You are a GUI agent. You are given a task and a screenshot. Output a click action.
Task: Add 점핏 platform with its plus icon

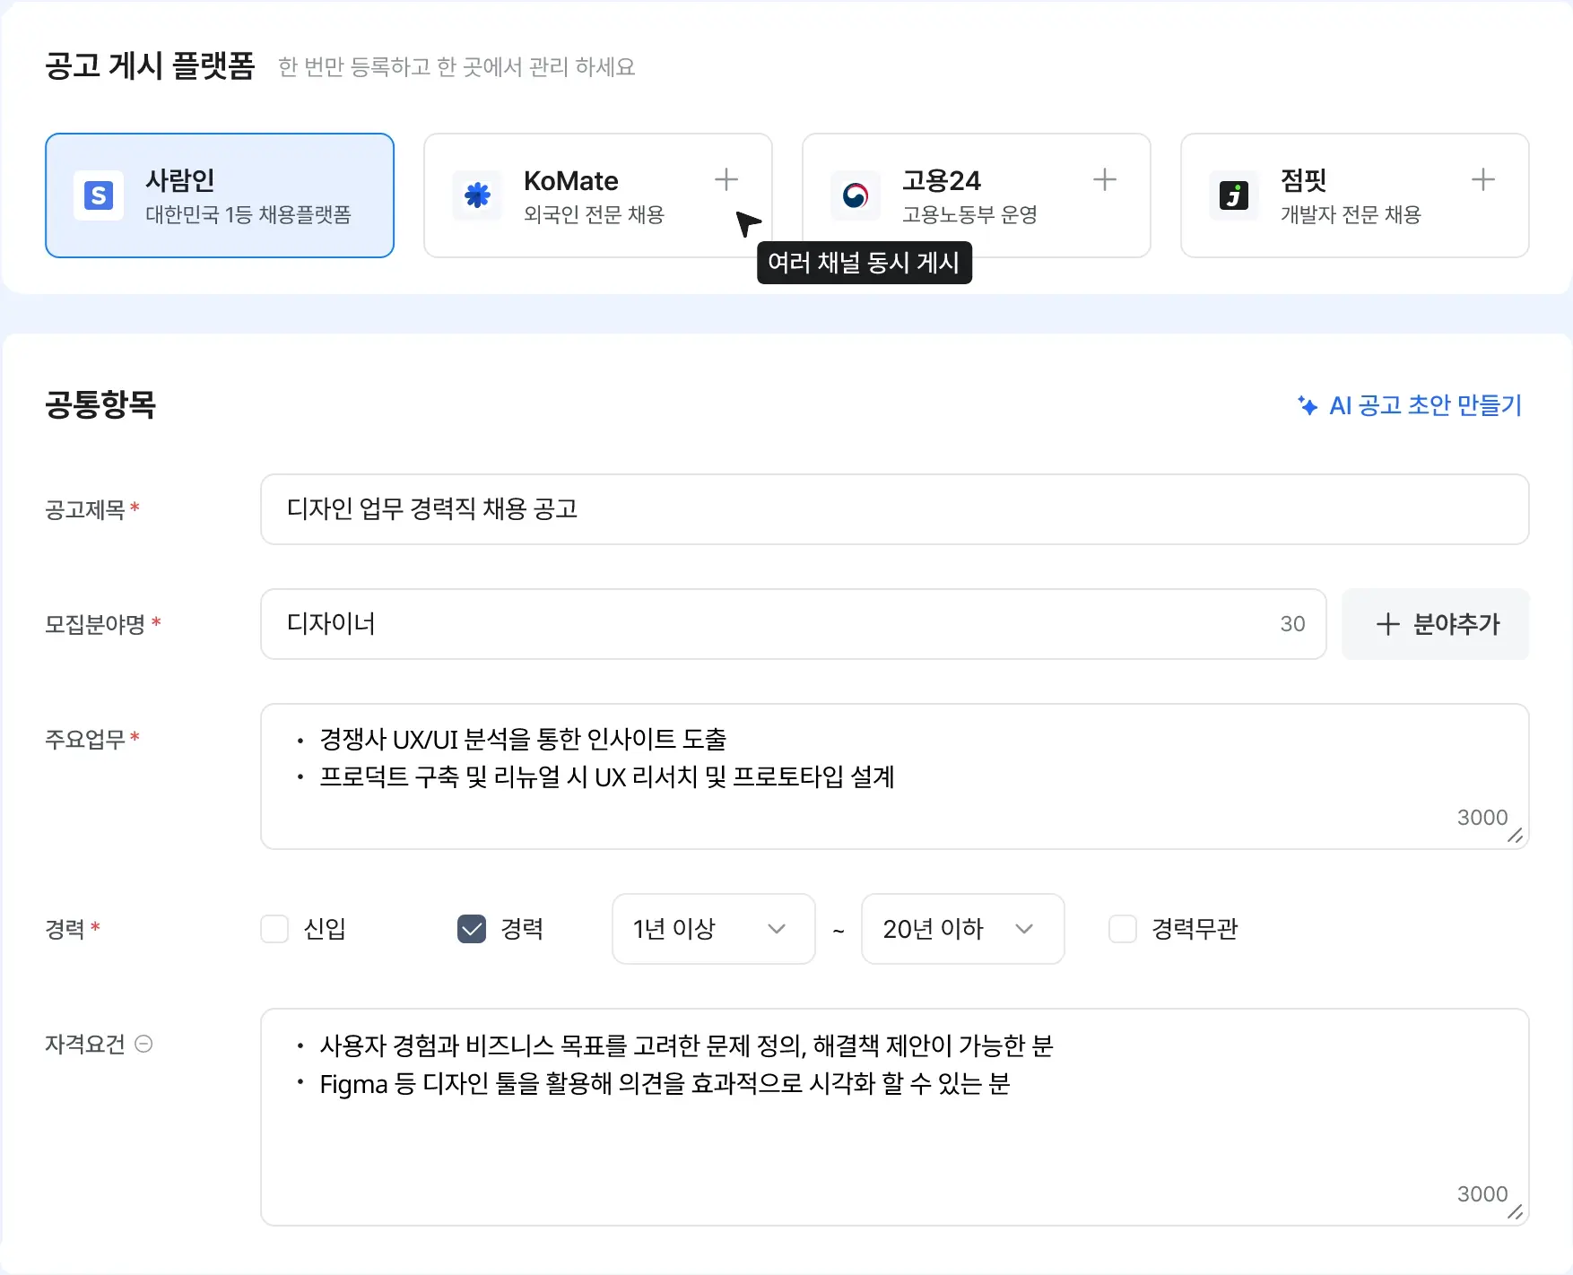pyautogui.click(x=1483, y=179)
